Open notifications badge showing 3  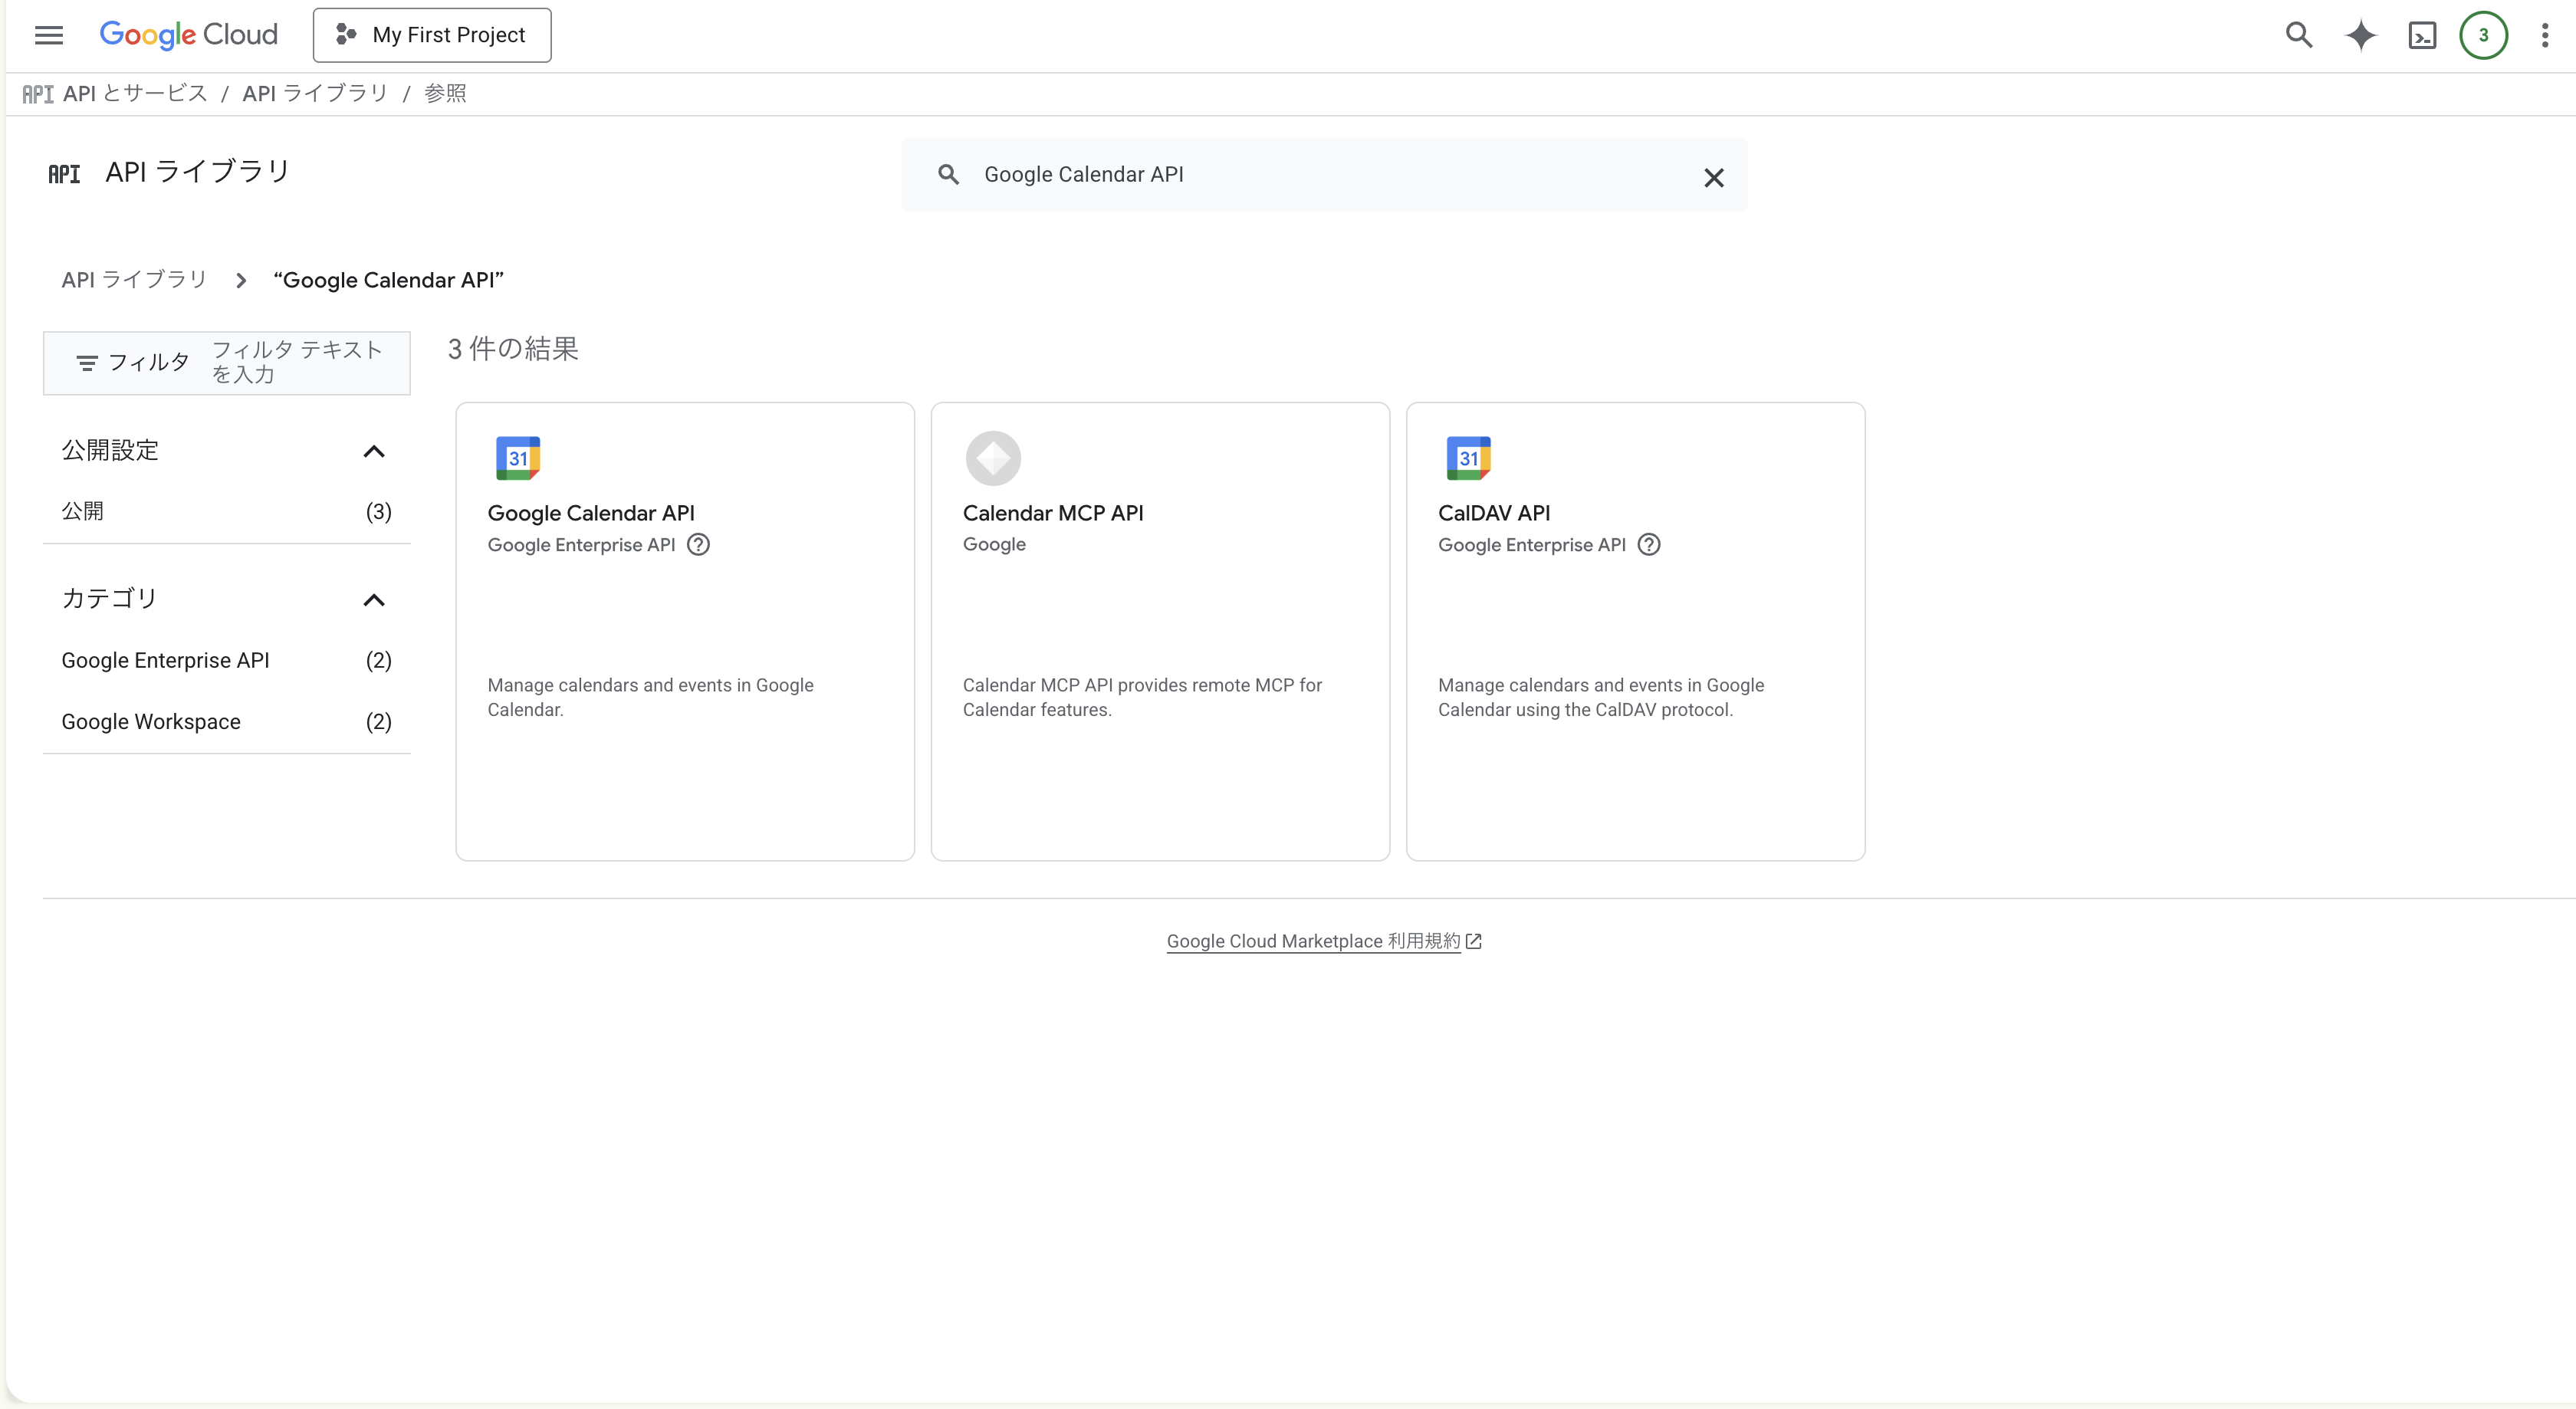coord(2483,35)
